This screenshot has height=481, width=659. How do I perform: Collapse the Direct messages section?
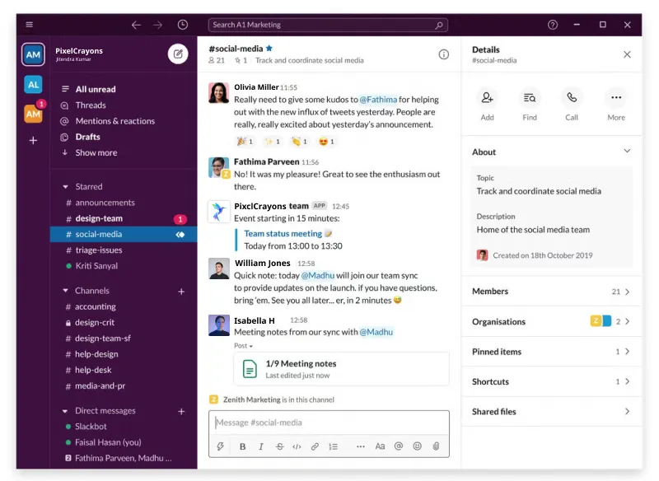(x=65, y=411)
